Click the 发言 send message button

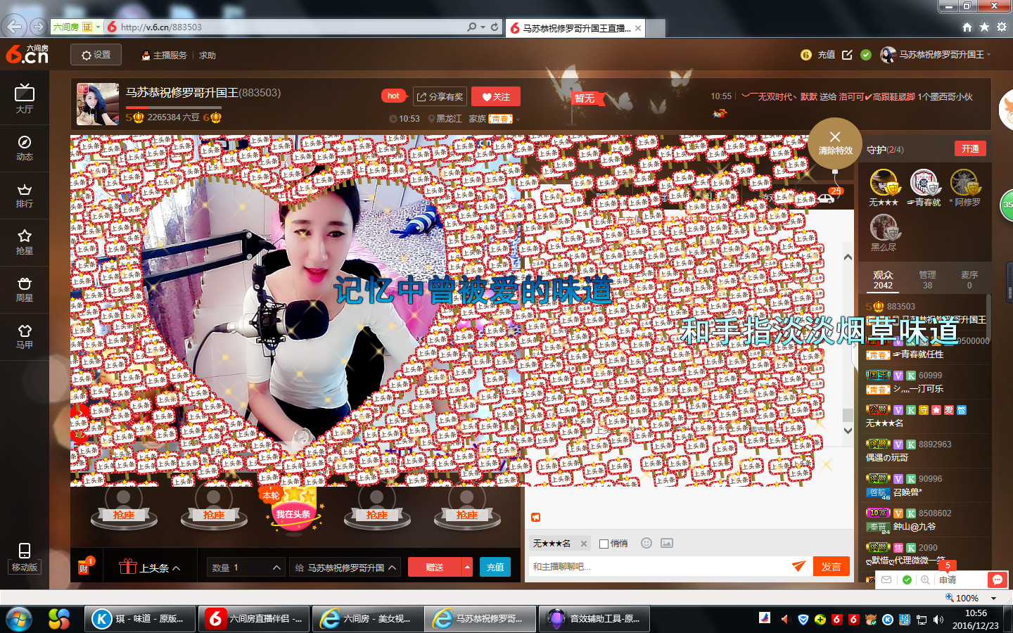click(x=831, y=566)
